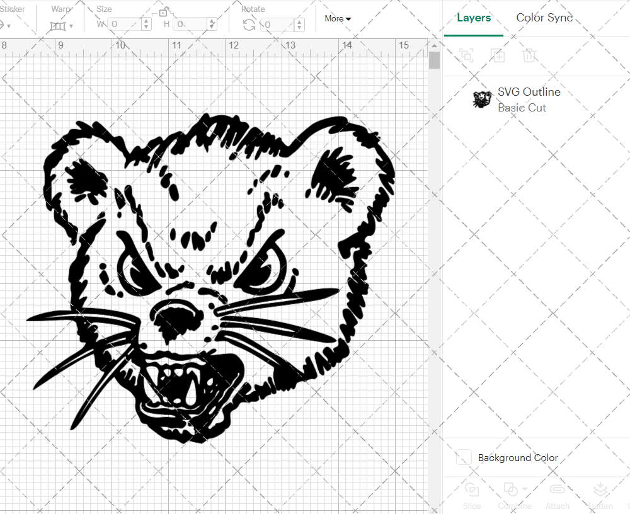Click the SVG Outline layer thumbnail
Image resolution: width=630 pixels, height=514 pixels.
pos(482,99)
